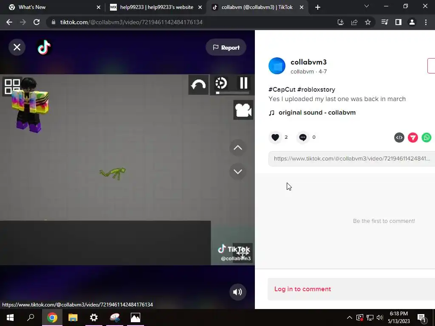This screenshot has height=326, width=435.
Task: Open the collabvm3 username link
Action: click(x=308, y=62)
